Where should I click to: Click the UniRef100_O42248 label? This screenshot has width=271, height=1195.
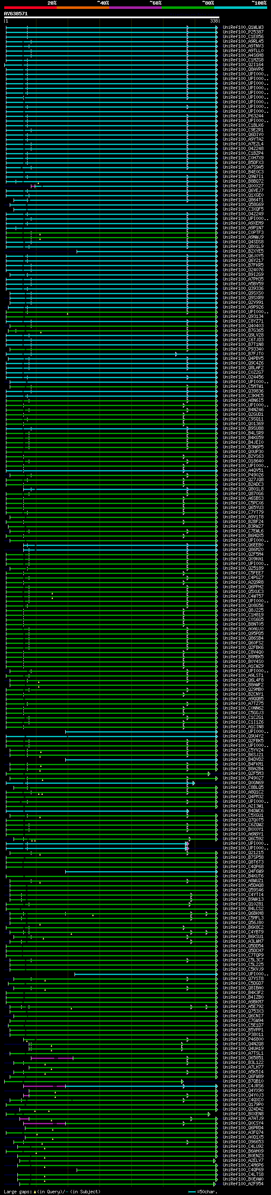tap(243, 148)
